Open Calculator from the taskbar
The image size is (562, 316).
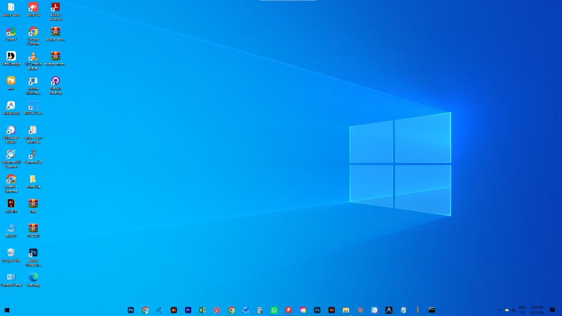click(260, 311)
